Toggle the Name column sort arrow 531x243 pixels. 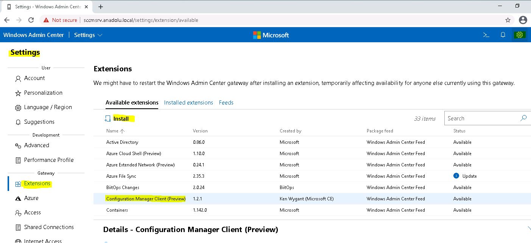(122, 131)
